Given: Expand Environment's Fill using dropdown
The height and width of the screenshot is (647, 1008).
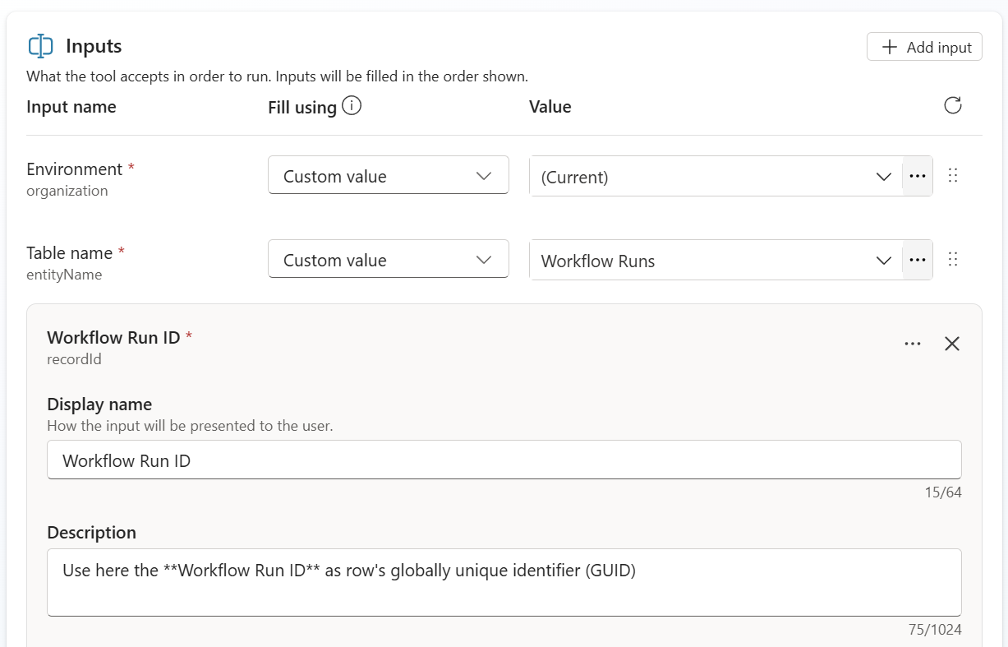Looking at the screenshot, I should tap(388, 176).
